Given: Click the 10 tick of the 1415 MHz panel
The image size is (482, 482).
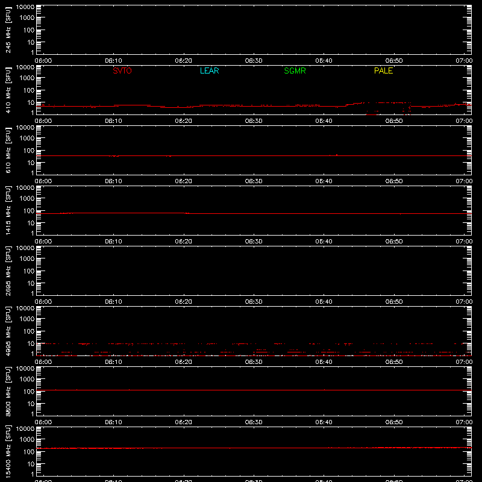Looking at the screenshot, I should pos(31,223).
